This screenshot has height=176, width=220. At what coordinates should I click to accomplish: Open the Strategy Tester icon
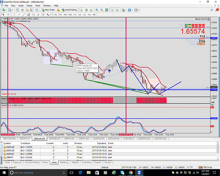[x=37, y=10]
